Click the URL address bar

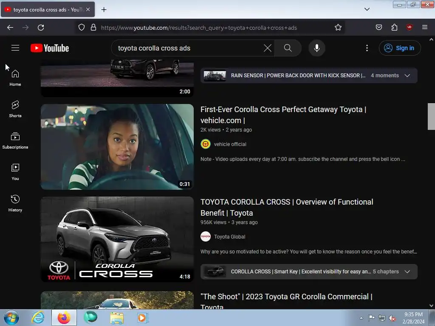[x=211, y=28]
